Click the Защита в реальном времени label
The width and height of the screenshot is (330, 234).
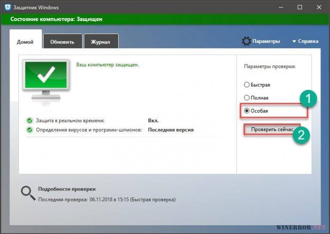tap(70, 121)
